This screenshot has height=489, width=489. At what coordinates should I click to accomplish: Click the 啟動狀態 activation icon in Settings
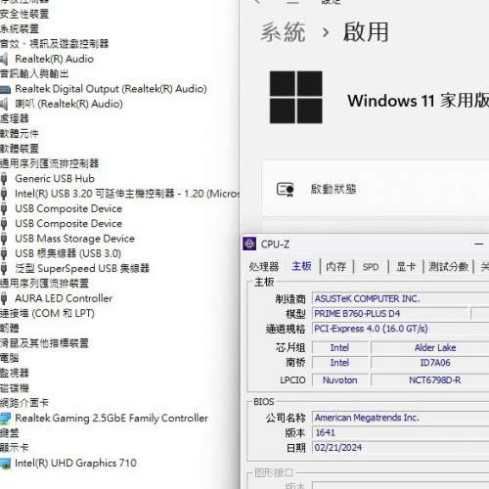point(286,190)
